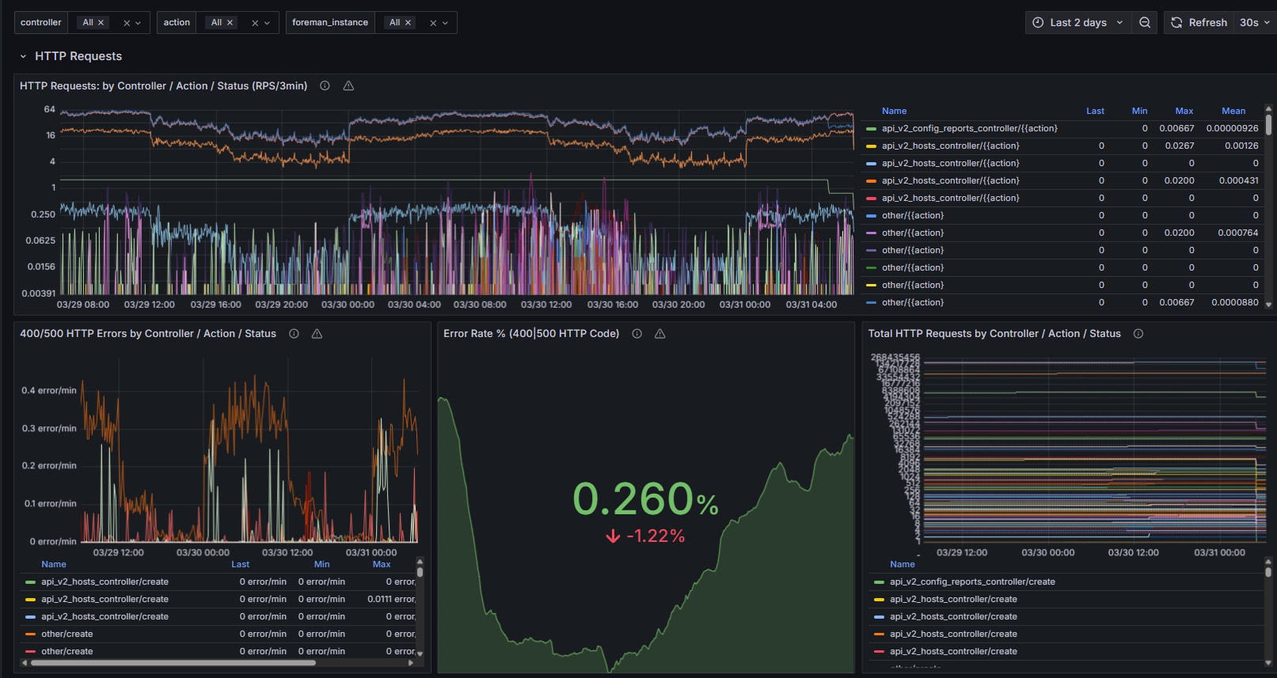Click the zoom out time range icon
Image resolution: width=1277 pixels, height=678 pixels.
pyautogui.click(x=1145, y=23)
